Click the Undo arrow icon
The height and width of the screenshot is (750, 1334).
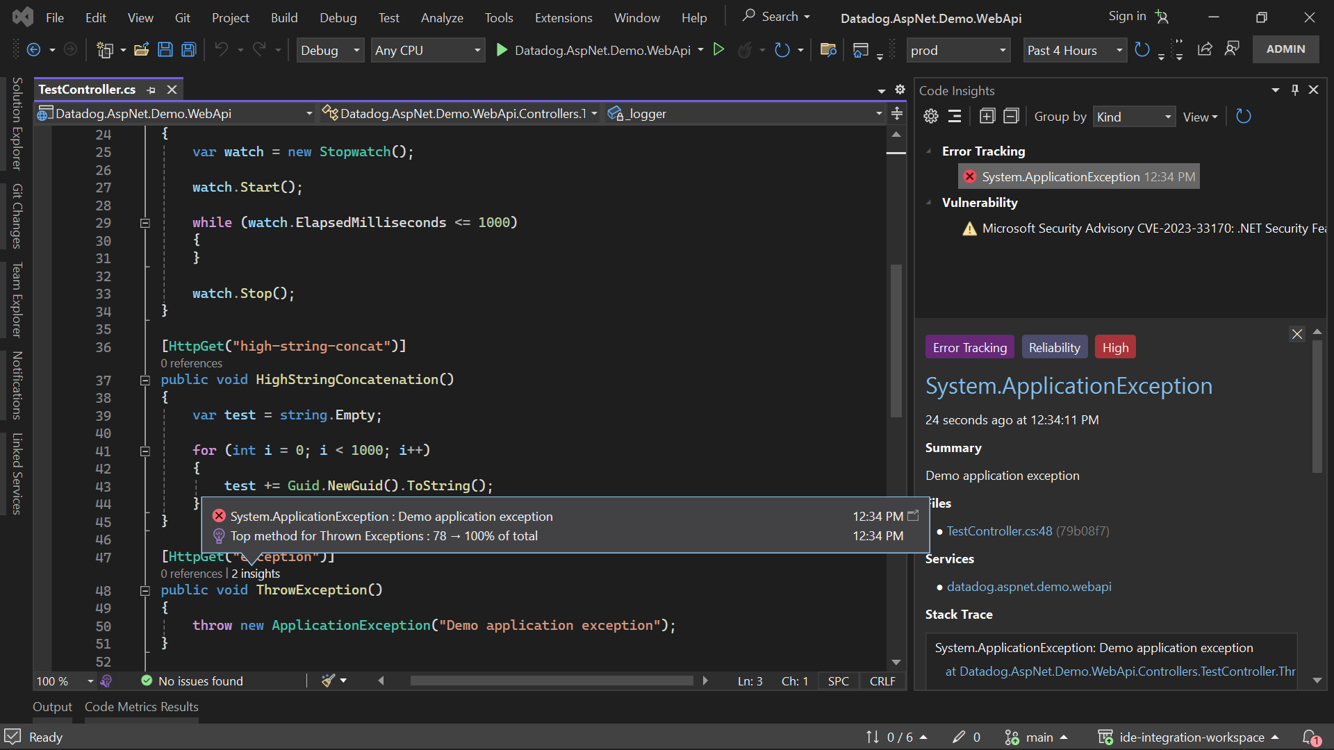[x=221, y=49]
